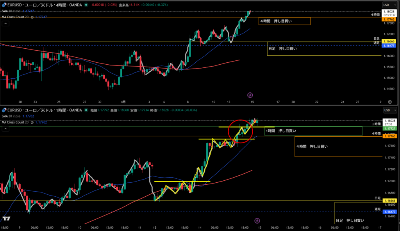The image size is (400, 231).
Task: Click the EURUSD symbol icon on the 1-hour chart
Action: coord(3,110)
